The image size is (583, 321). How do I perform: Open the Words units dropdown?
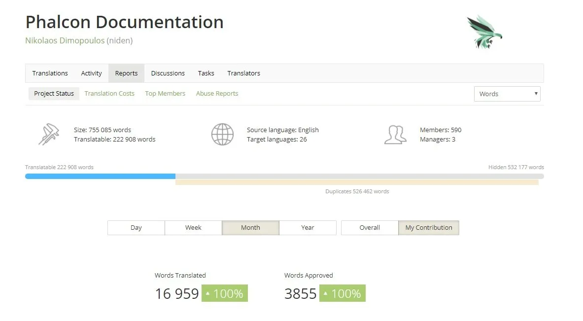click(x=507, y=94)
